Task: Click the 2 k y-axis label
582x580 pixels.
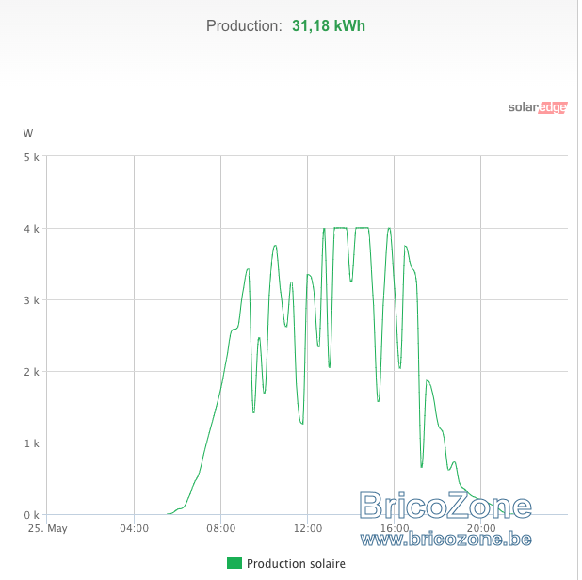Action: tap(32, 372)
